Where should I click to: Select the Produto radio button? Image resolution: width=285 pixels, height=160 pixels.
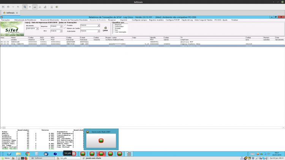pos(65,25)
